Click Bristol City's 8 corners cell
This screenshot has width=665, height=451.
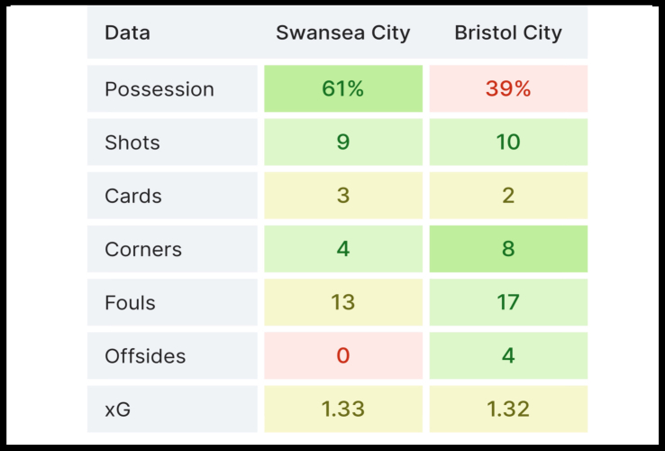pyautogui.click(x=508, y=249)
